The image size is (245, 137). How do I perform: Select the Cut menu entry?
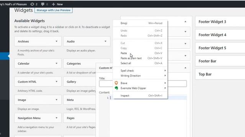pos(140,43)
